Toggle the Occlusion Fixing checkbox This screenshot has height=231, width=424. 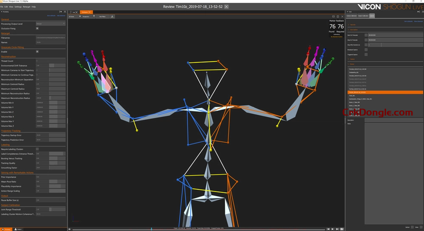point(37,28)
